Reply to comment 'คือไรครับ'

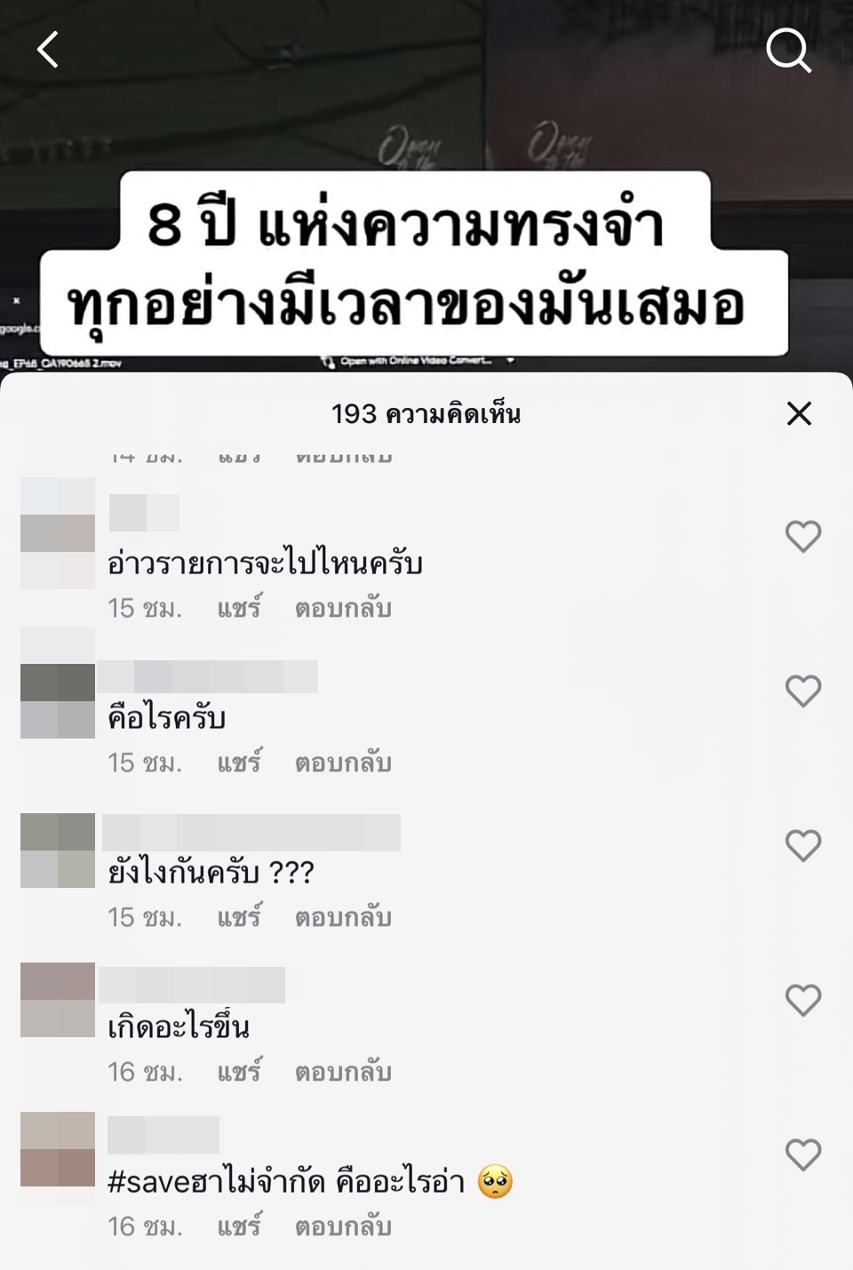point(343,763)
